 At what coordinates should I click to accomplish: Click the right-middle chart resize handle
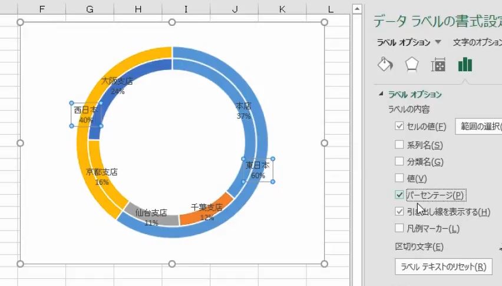pyautogui.click(x=324, y=143)
